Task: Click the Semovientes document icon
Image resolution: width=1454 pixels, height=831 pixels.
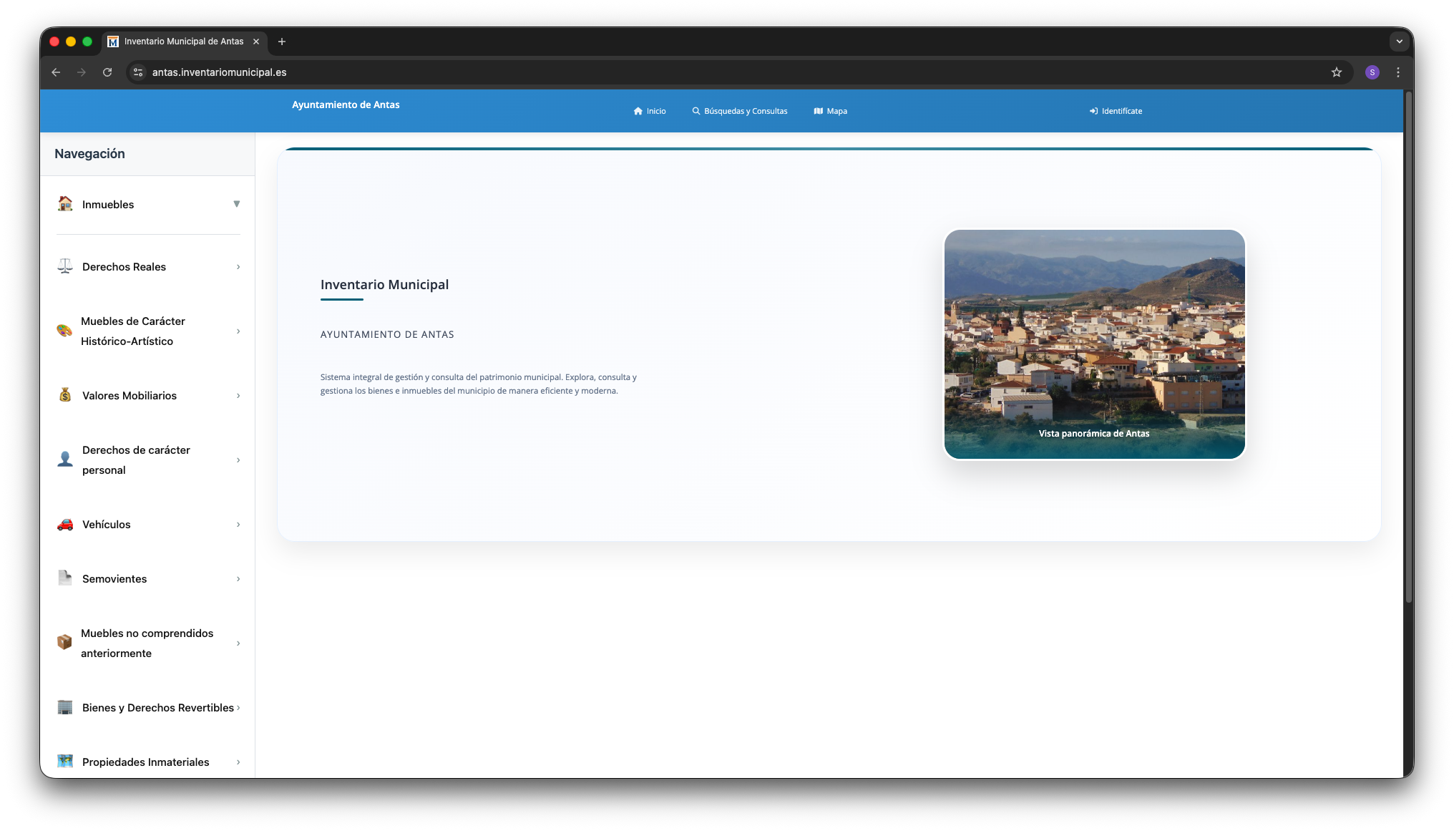Action: pyautogui.click(x=64, y=578)
